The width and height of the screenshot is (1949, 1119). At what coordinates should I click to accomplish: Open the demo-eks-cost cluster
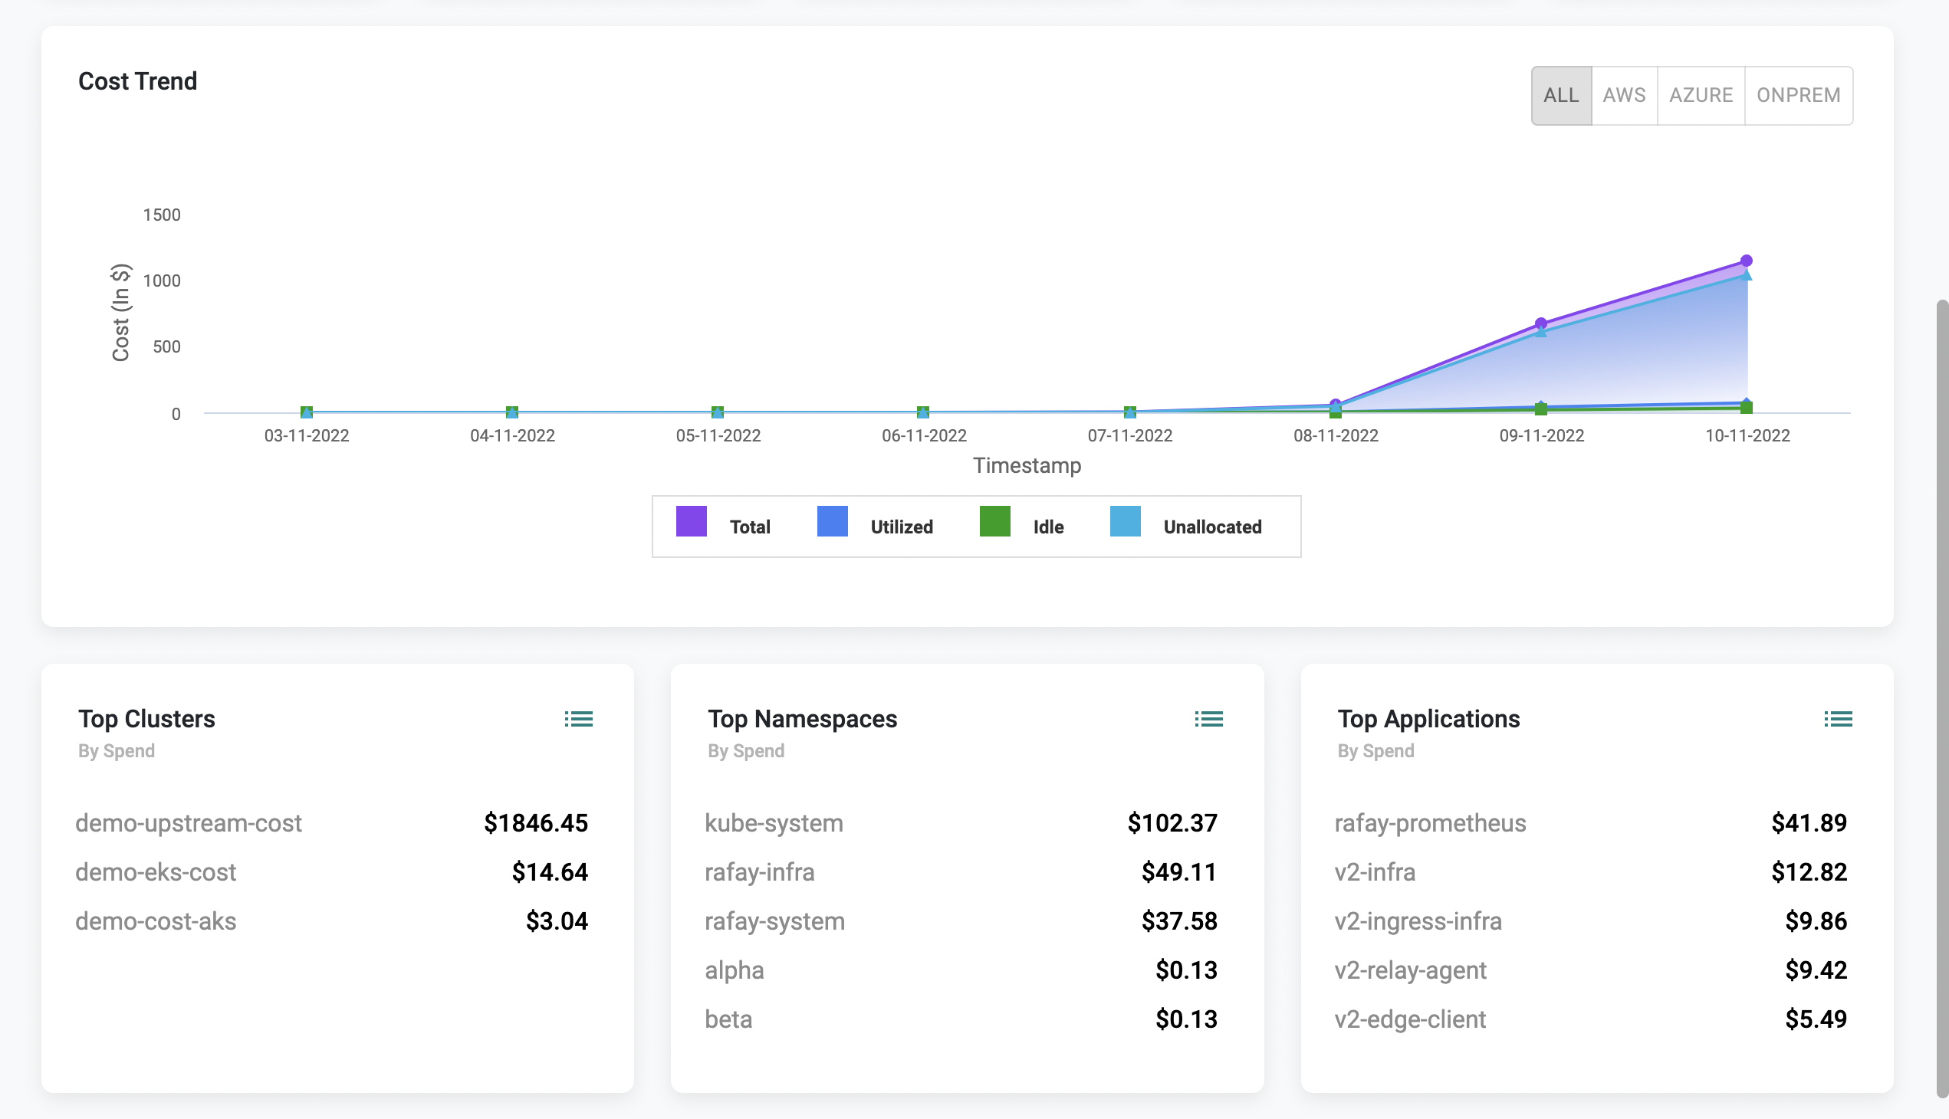[156, 872]
